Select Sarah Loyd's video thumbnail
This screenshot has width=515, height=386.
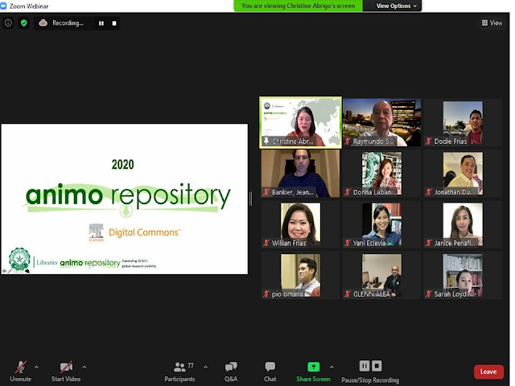(x=463, y=275)
